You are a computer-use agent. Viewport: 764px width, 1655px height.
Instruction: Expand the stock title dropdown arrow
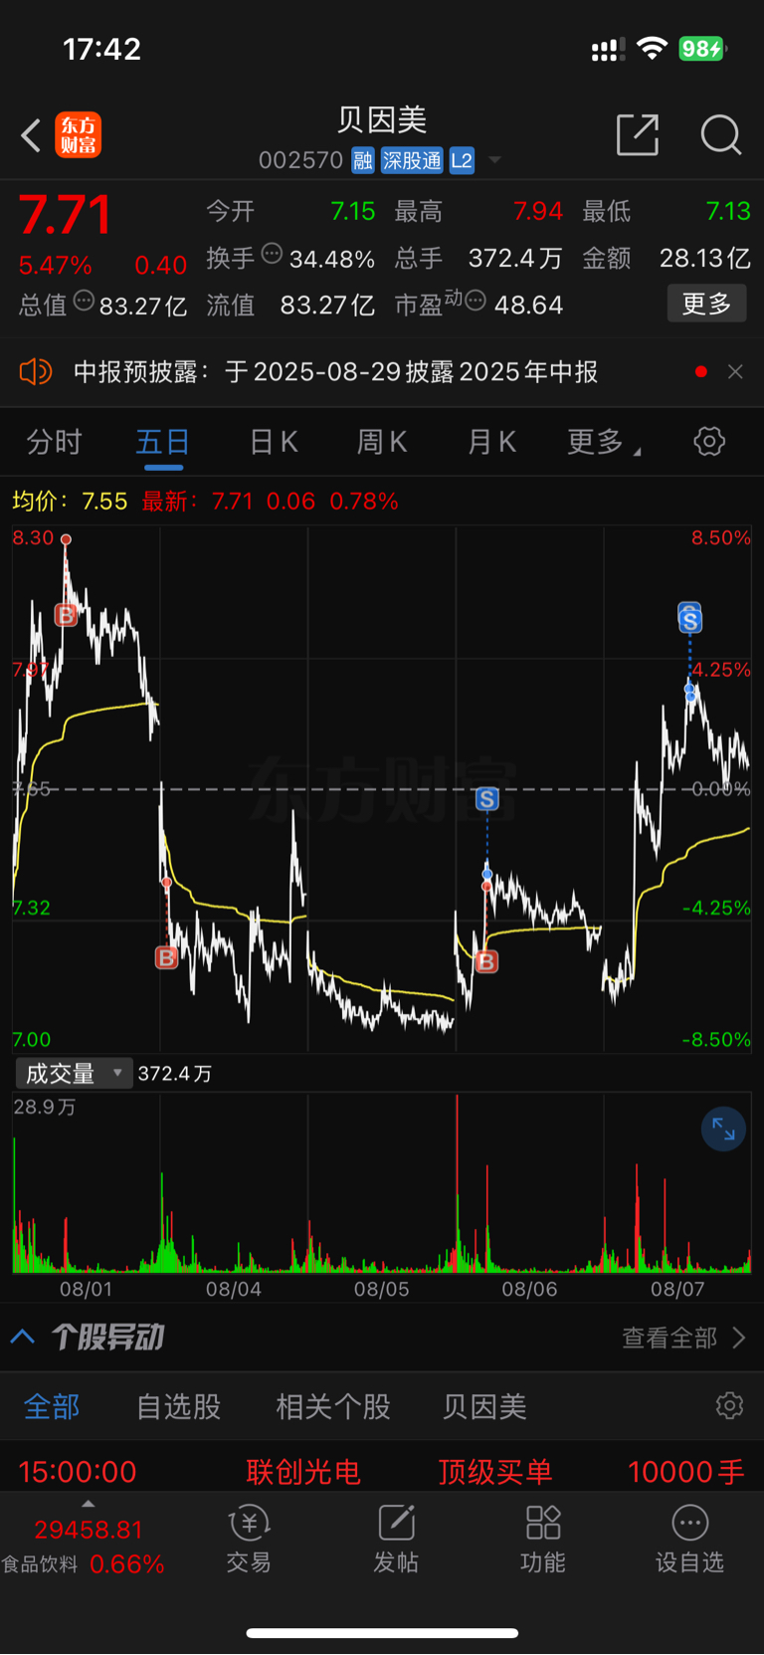click(x=494, y=160)
